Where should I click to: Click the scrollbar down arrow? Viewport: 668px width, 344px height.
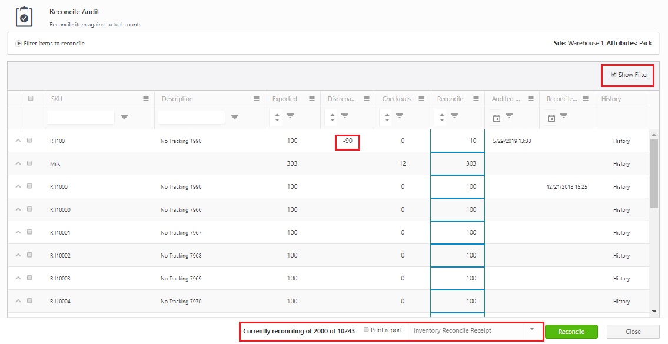click(654, 312)
